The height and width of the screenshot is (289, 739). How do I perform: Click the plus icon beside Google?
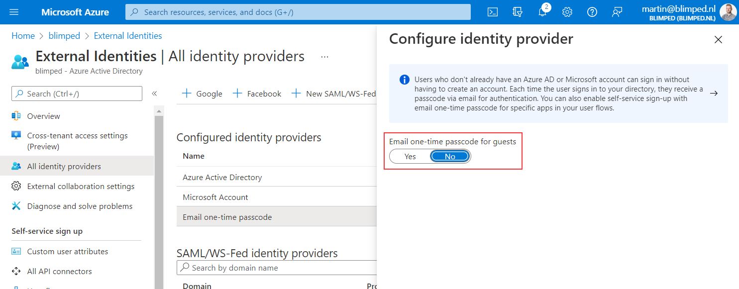[x=187, y=94]
